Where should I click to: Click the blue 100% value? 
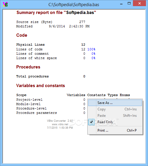tap(91, 49)
